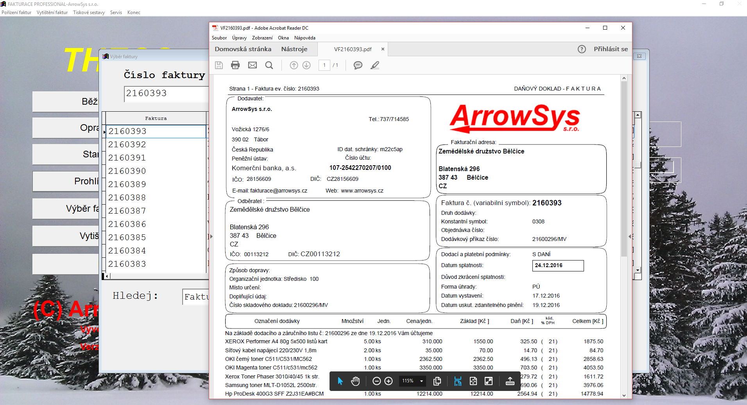
Task: Zoom out with the minus circle icon
Action: pos(376,381)
